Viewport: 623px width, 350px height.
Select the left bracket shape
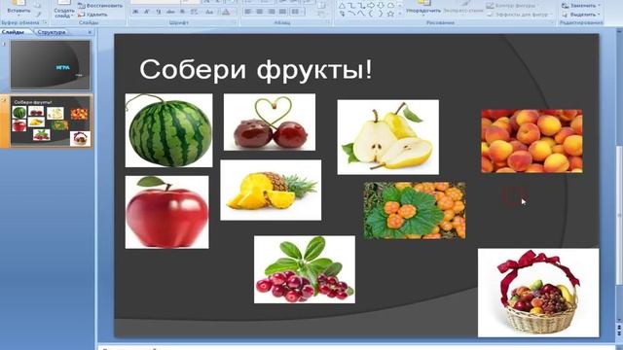tap(371, 14)
